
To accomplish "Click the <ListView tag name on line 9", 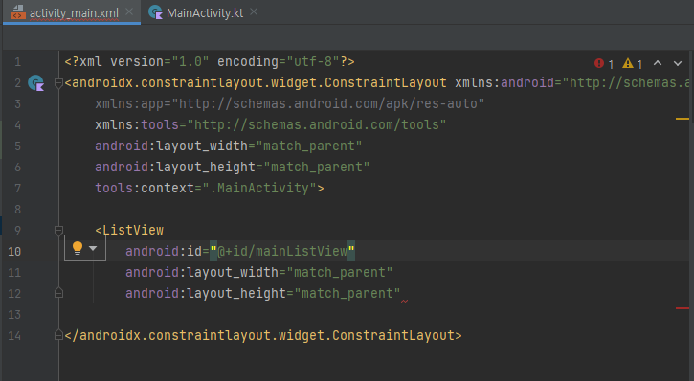I will tap(129, 230).
